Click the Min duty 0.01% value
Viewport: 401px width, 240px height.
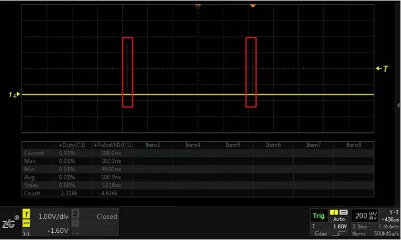coord(67,169)
